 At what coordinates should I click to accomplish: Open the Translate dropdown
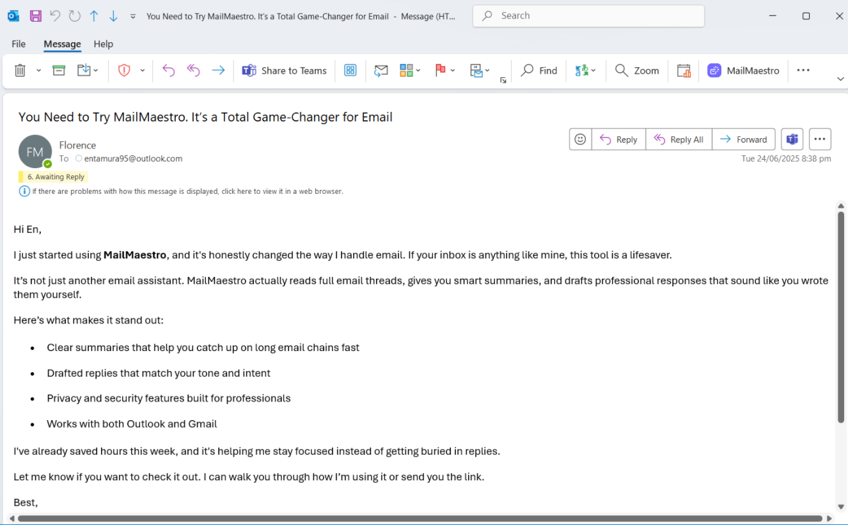click(x=586, y=70)
